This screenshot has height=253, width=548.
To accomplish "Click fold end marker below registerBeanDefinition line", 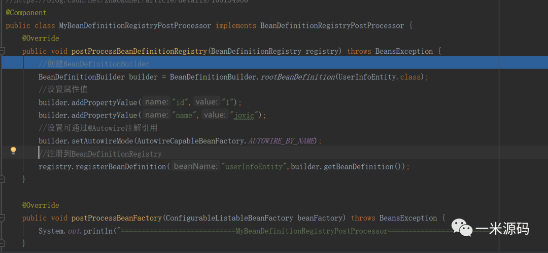I will coord(3,179).
